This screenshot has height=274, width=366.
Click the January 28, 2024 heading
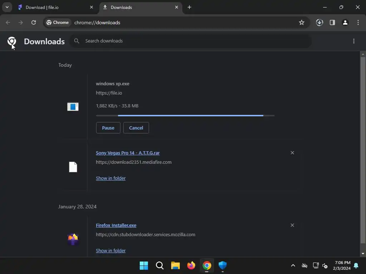point(77,207)
